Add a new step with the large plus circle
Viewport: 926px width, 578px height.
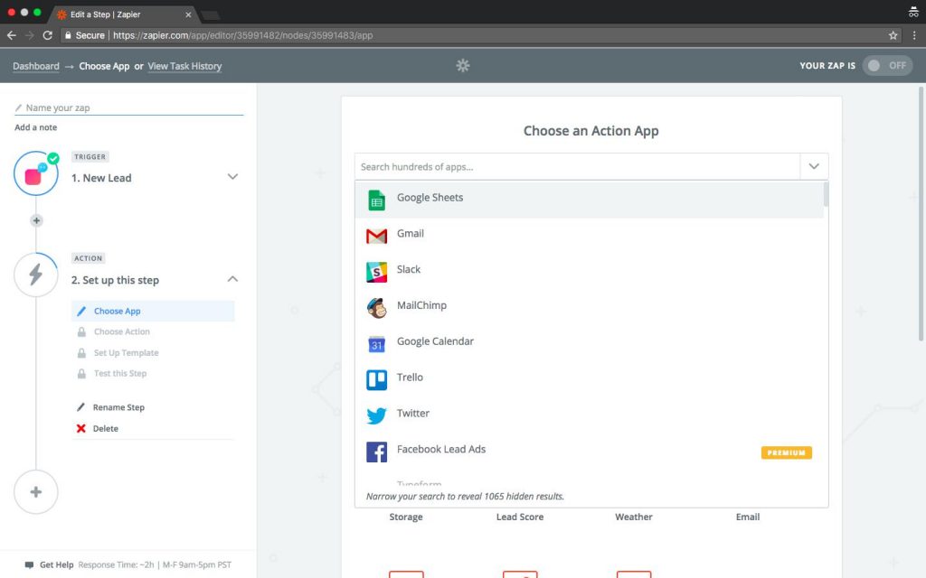[x=35, y=492]
